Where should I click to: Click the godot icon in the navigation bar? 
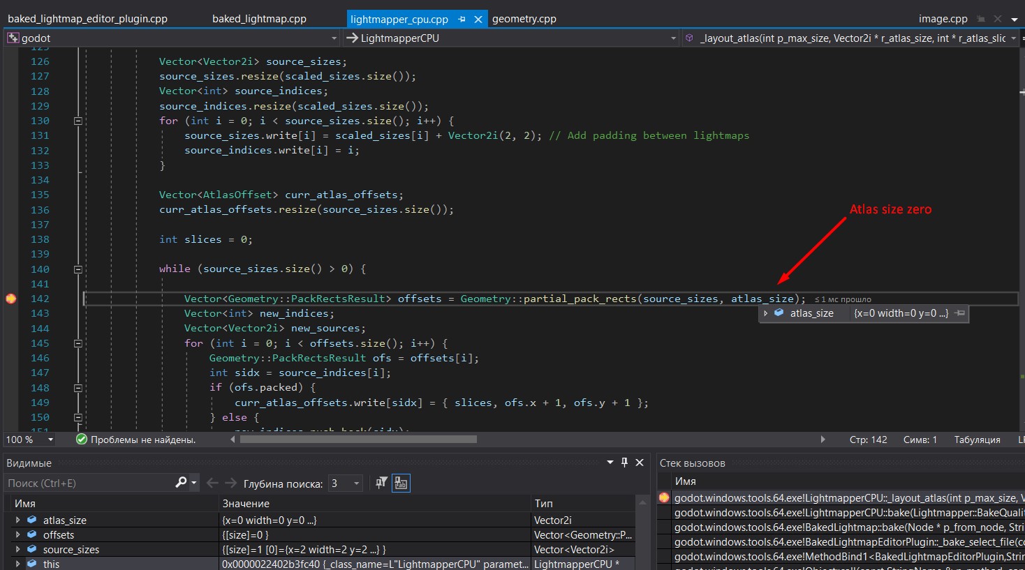13,38
